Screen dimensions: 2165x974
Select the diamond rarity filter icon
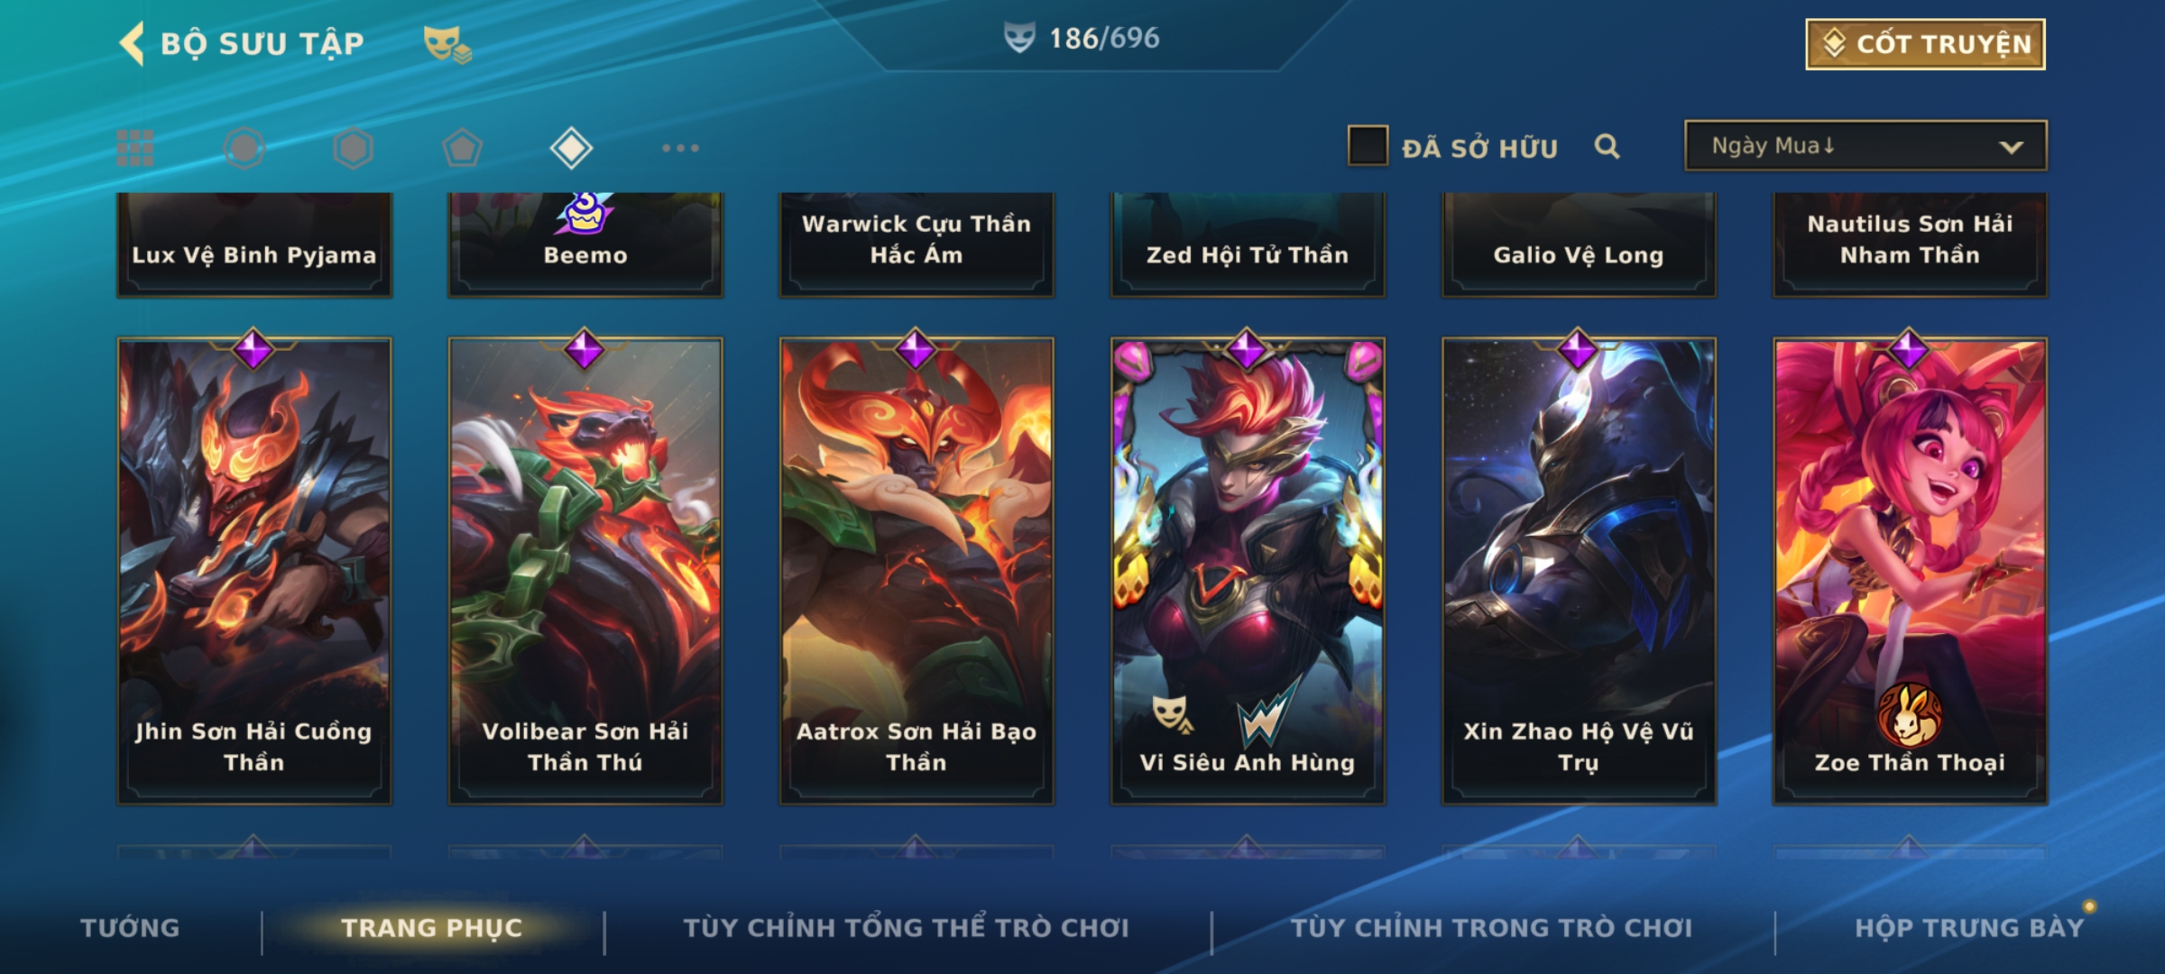[x=571, y=148]
